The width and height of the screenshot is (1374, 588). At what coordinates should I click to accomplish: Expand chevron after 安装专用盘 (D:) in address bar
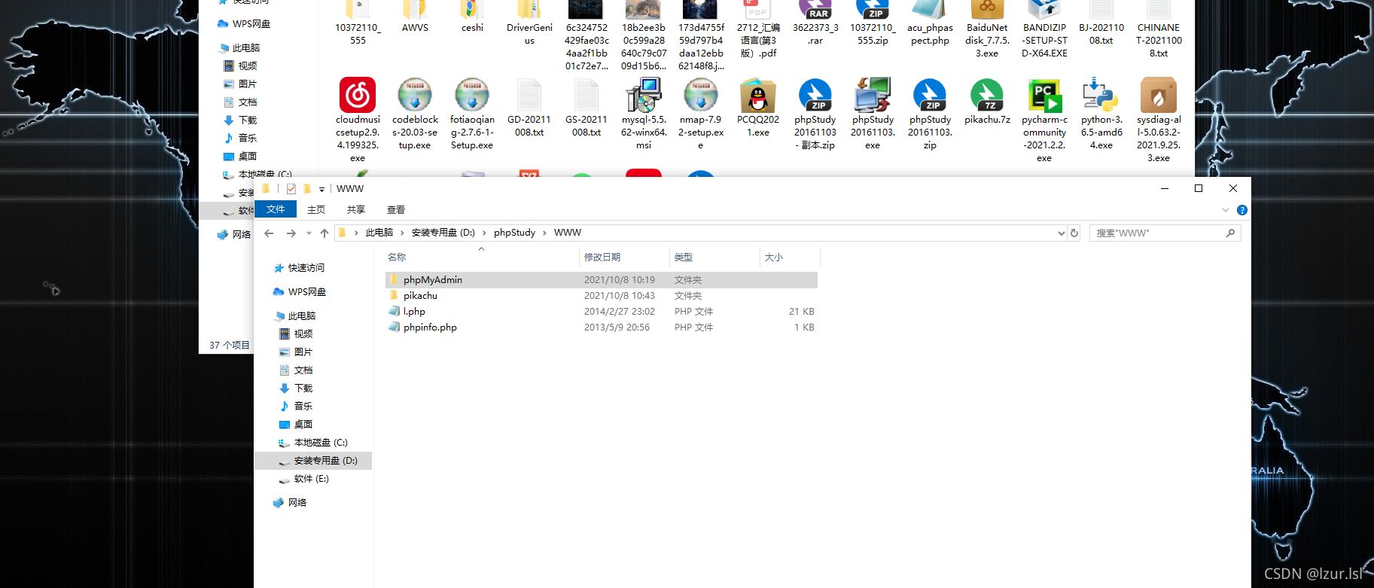[485, 233]
